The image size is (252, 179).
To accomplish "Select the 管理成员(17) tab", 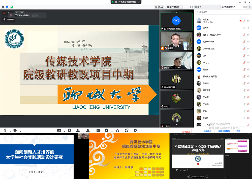I will pos(230,7).
